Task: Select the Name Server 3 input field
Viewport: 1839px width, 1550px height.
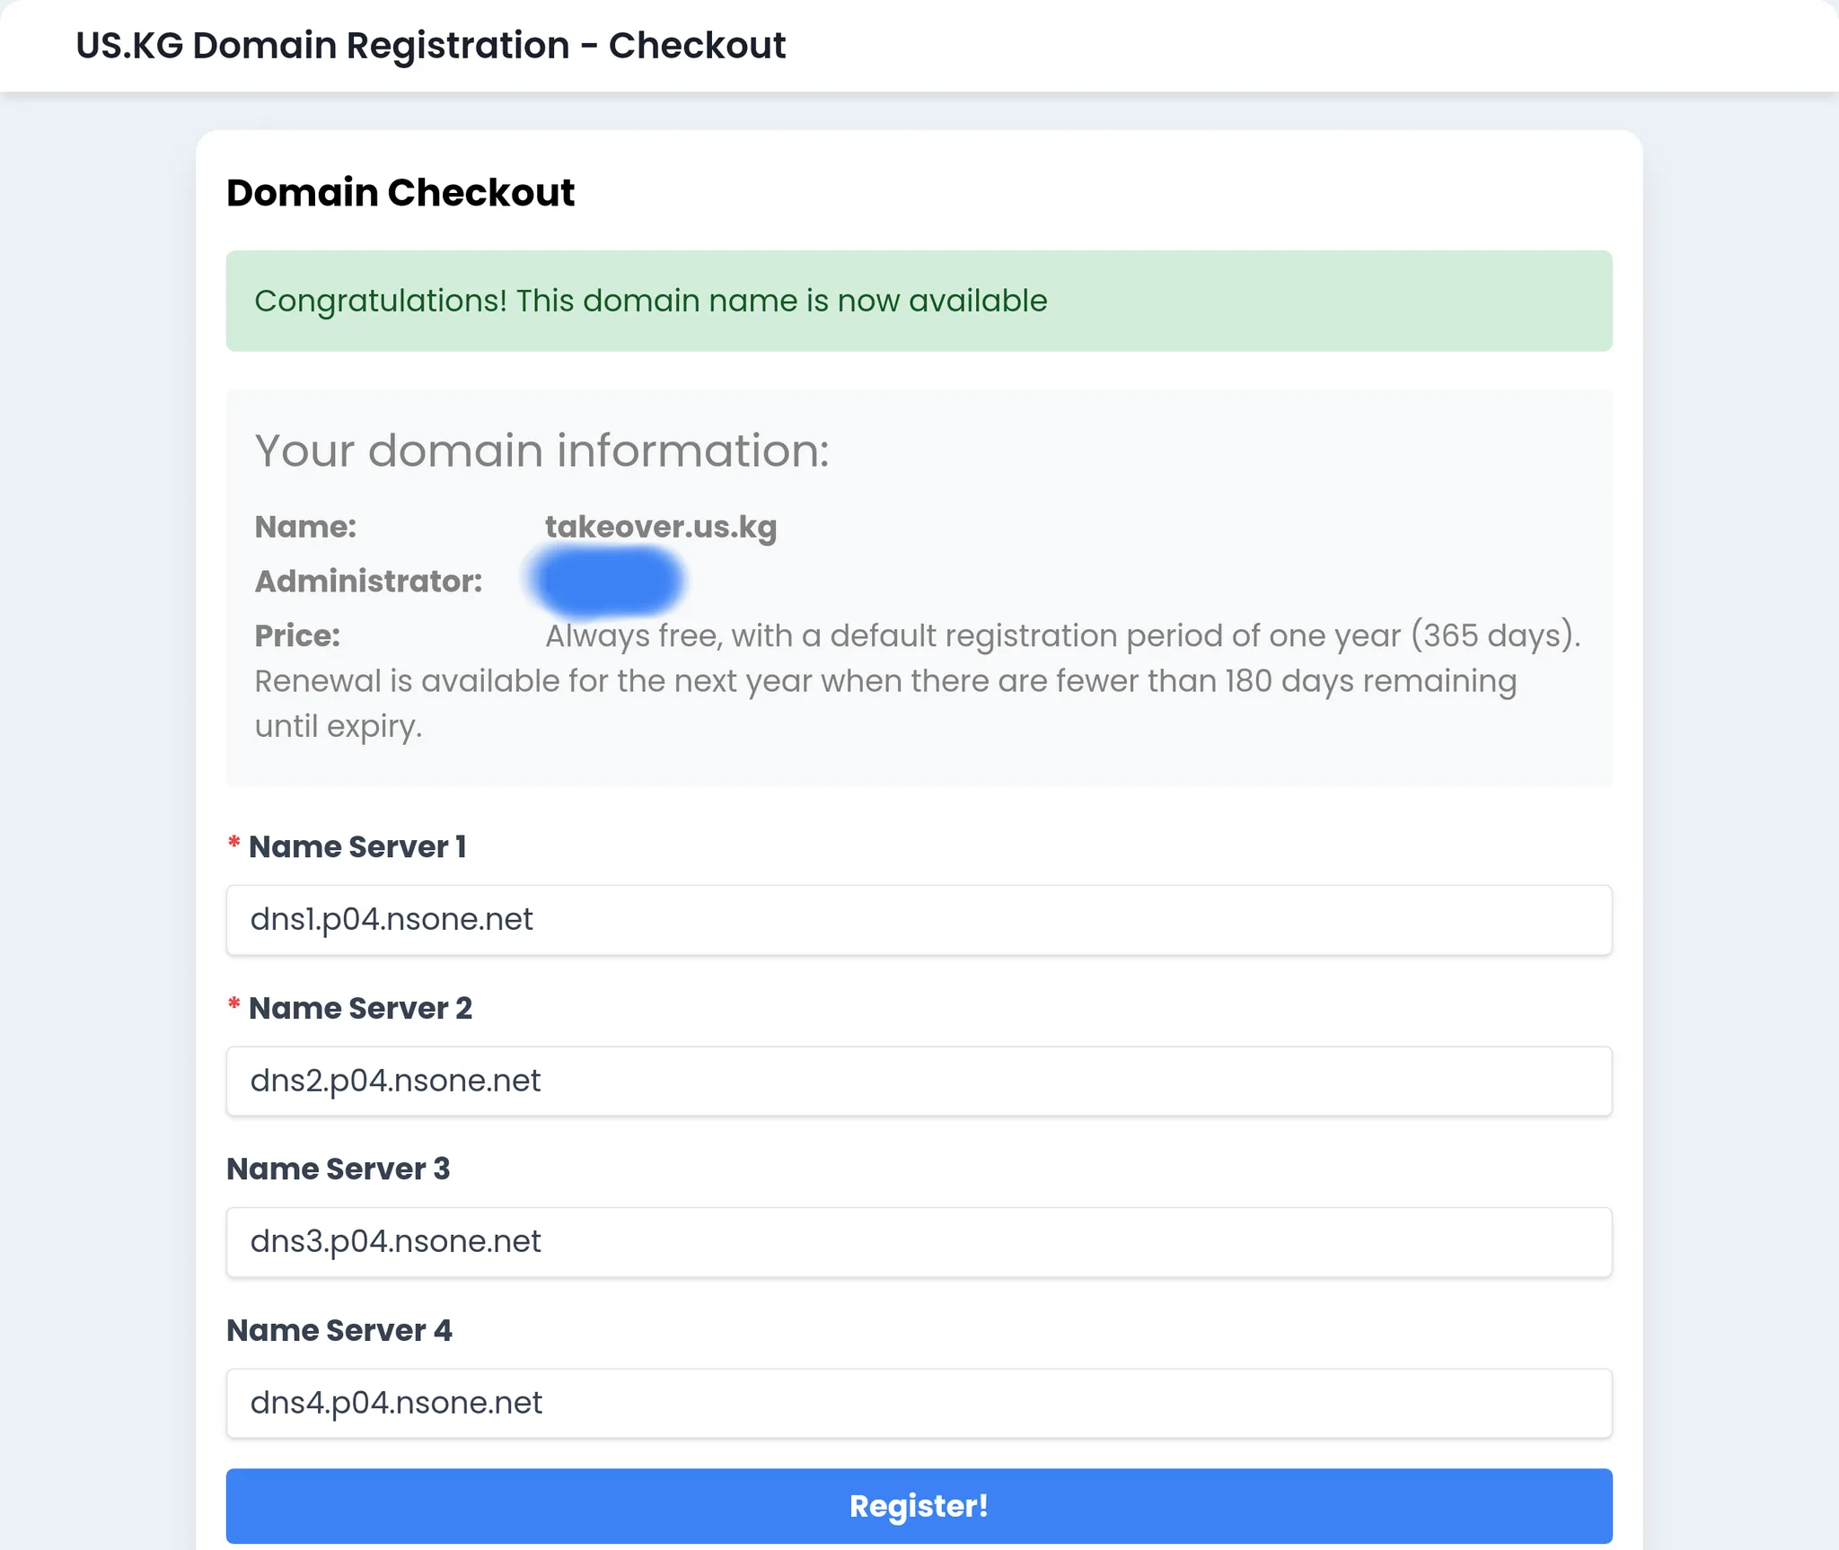Action: coord(919,1242)
